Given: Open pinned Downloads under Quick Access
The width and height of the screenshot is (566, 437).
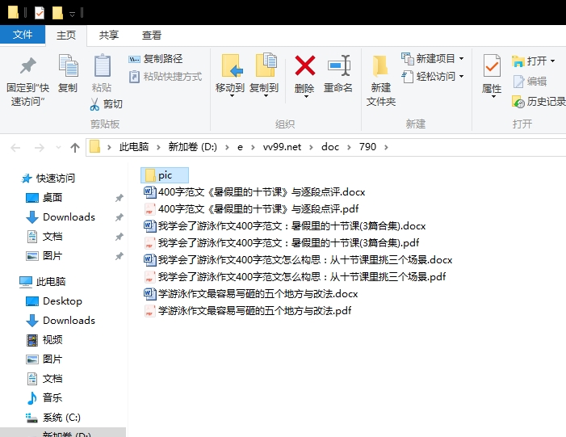Looking at the screenshot, I should click(61, 217).
